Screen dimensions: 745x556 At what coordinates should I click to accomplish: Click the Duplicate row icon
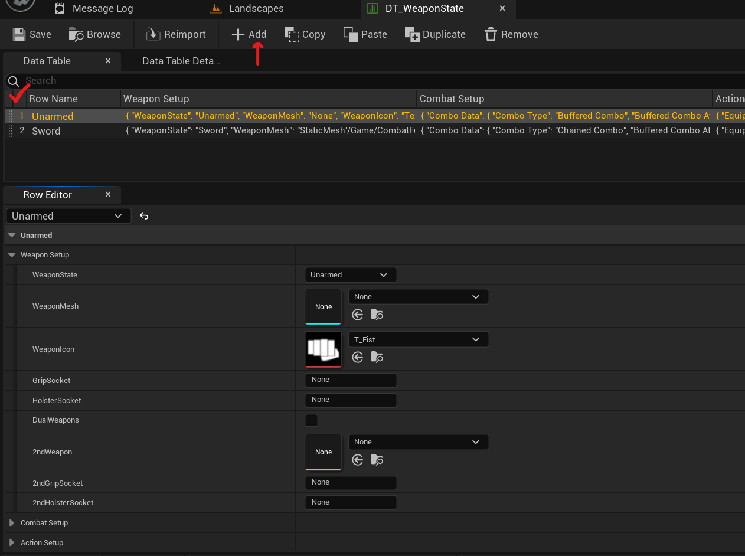click(x=411, y=34)
